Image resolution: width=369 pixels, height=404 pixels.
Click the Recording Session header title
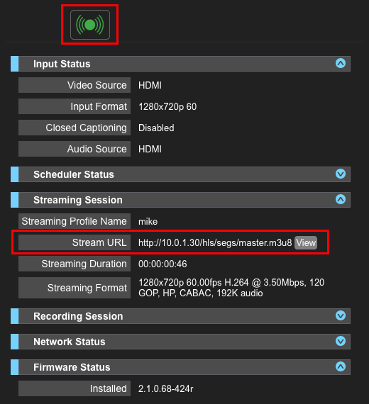click(x=78, y=316)
